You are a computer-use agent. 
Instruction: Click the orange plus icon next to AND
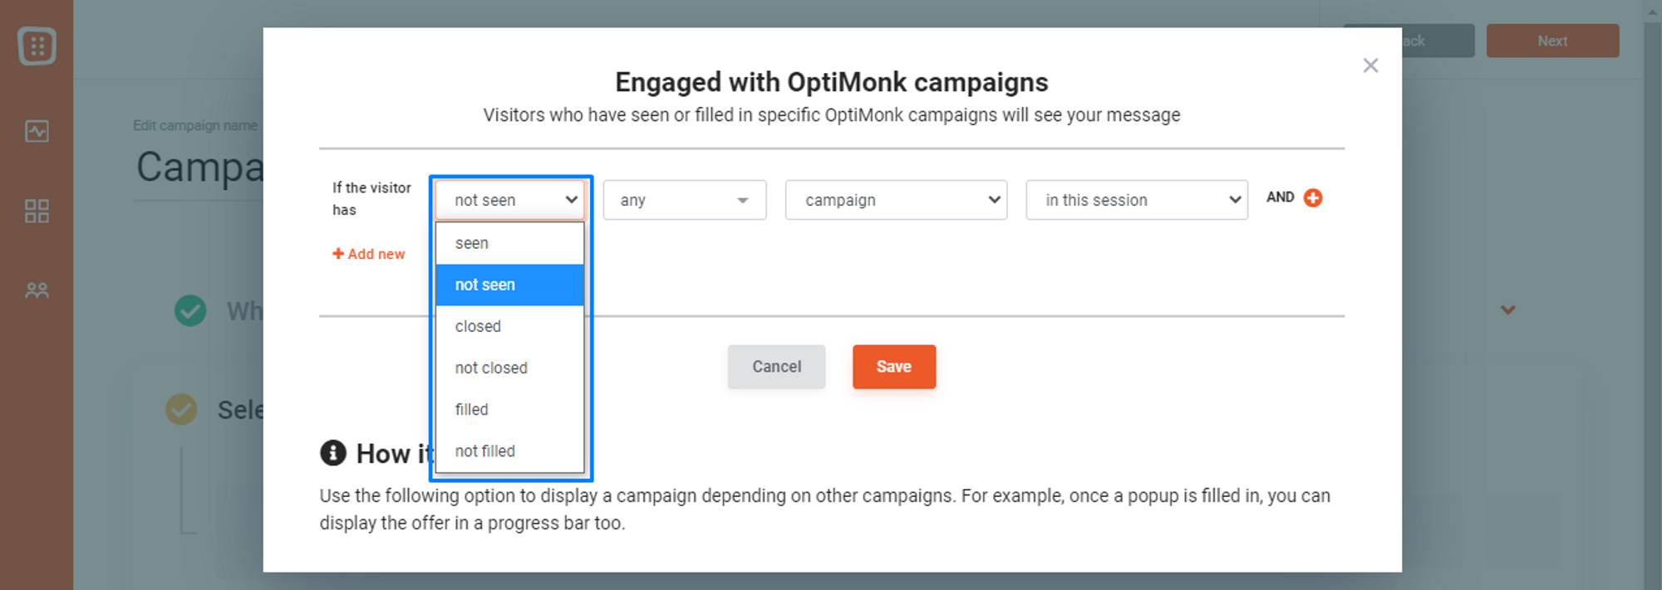coord(1313,197)
